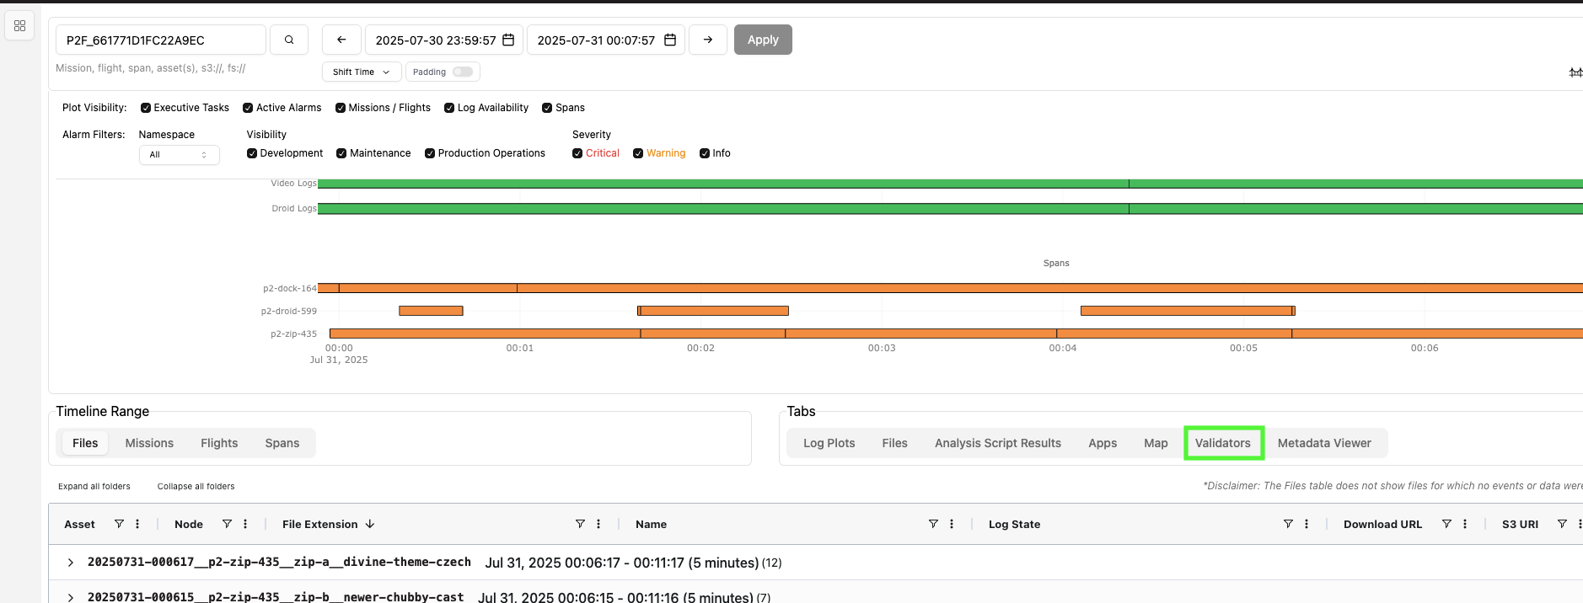Click the search magnifier button

(289, 40)
